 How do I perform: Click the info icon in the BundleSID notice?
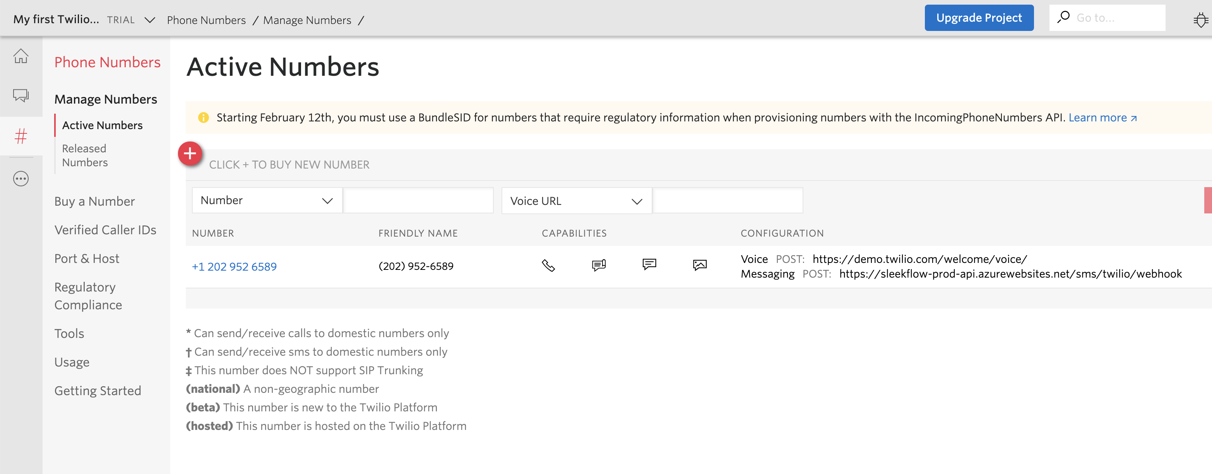(x=203, y=118)
